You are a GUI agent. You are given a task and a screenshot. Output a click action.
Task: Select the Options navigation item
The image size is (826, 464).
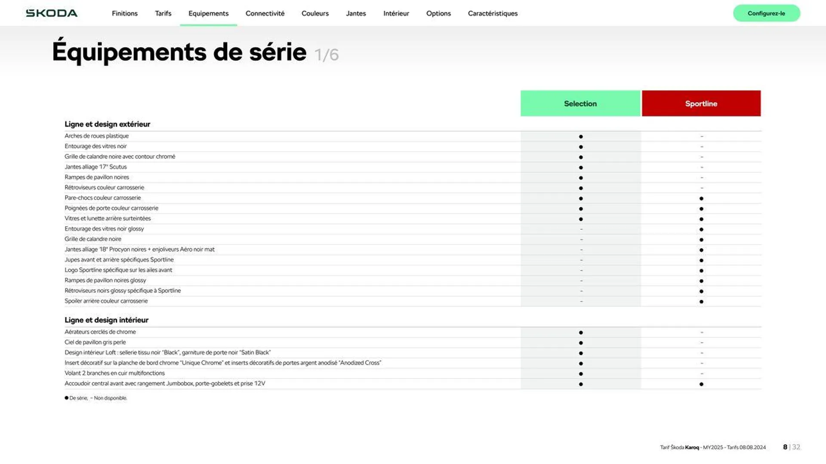point(438,13)
